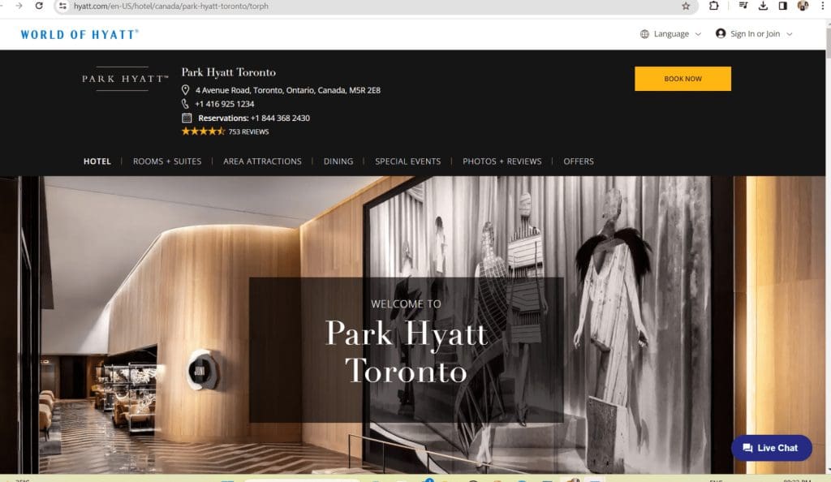831x482 pixels.
Task: Click the media controls toolbar icon
Action: tap(743, 6)
